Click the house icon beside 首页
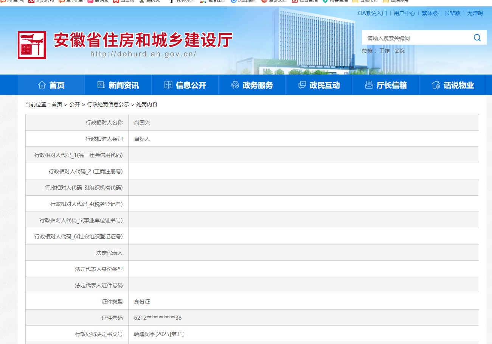Image resolution: width=492 pixels, height=344 pixels. pyautogui.click(x=42, y=85)
